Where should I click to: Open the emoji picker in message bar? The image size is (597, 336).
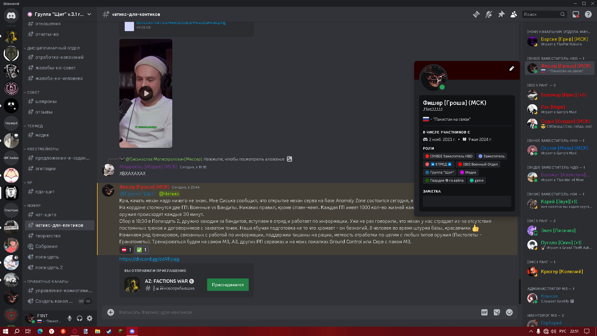click(x=509, y=312)
